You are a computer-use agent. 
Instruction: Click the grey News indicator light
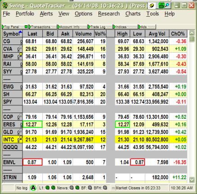72,188
